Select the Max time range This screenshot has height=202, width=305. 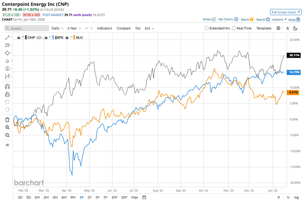tap(135, 197)
